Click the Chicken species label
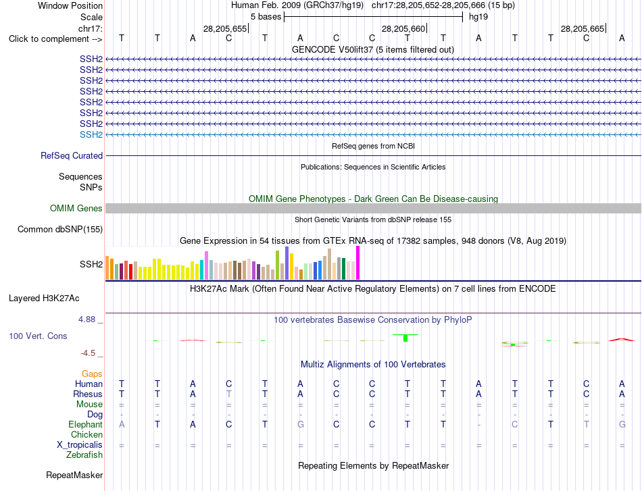This screenshot has height=491, width=642. (x=87, y=434)
